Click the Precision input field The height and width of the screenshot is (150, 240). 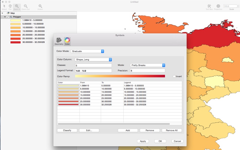click(x=148, y=70)
